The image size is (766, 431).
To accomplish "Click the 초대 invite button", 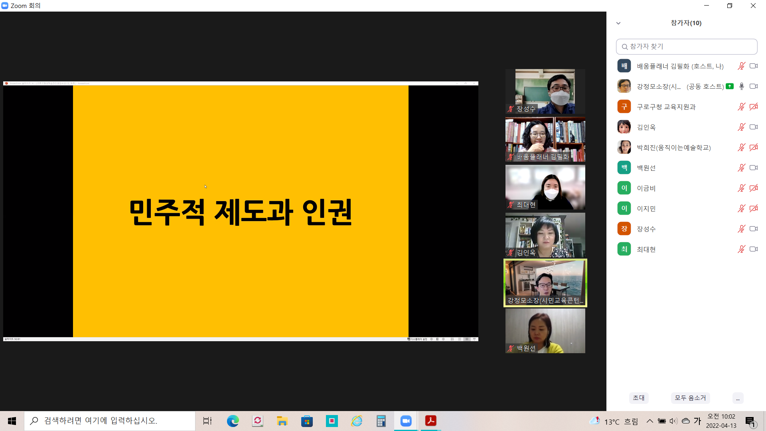I will click(x=638, y=398).
